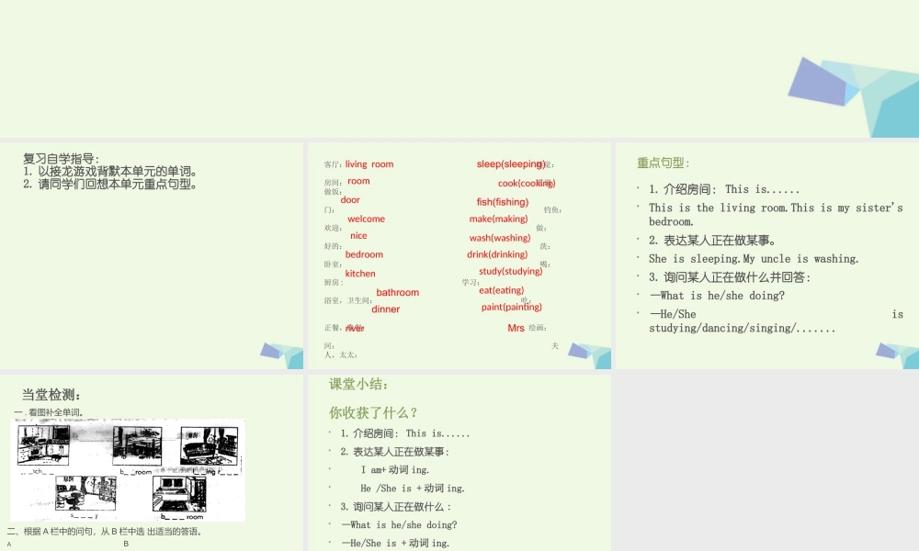
Task: Click the red word 'Mrs'
Action: pos(516,328)
